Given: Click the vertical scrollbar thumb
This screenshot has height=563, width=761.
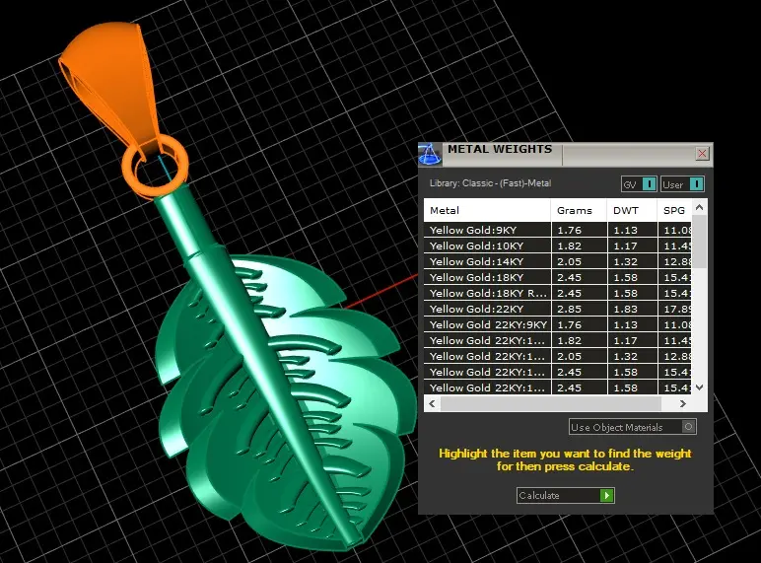Looking at the screenshot, I should pos(699,242).
